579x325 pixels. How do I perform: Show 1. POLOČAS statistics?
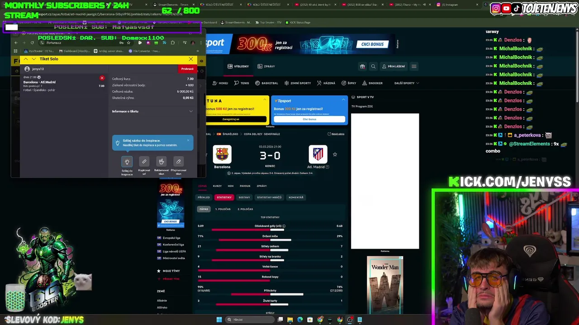223,209
